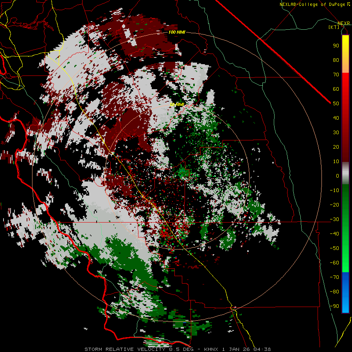Click the 90 value on velocity scale
Screen dimensions: 352x352
[336, 46]
